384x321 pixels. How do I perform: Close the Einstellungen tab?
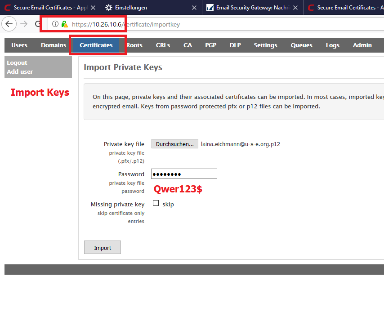[194, 8]
